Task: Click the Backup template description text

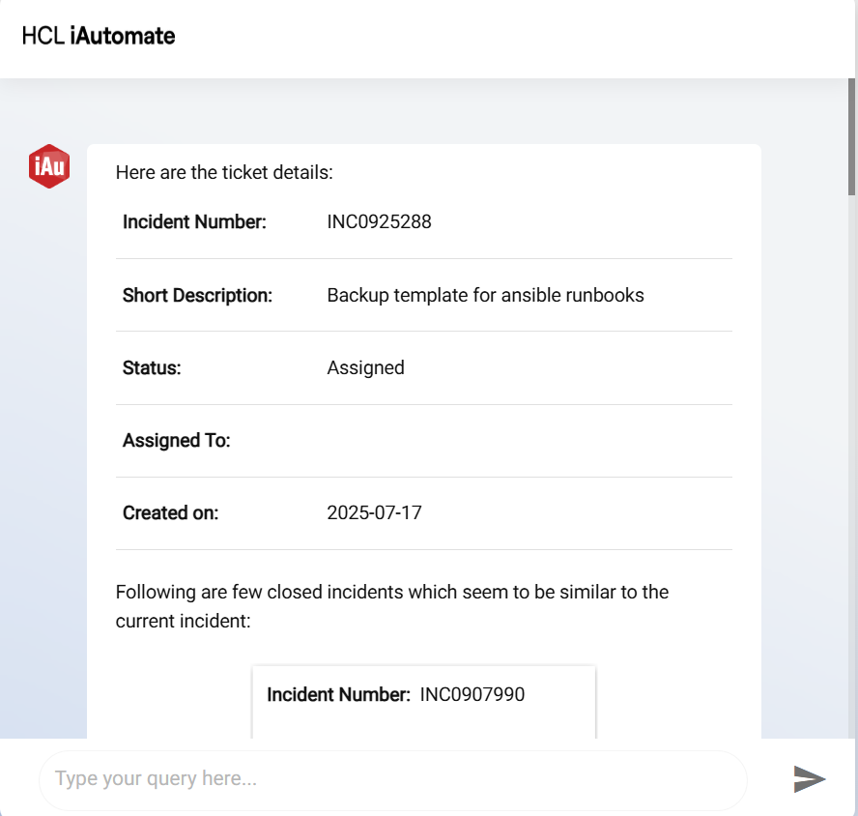Action: tap(485, 295)
